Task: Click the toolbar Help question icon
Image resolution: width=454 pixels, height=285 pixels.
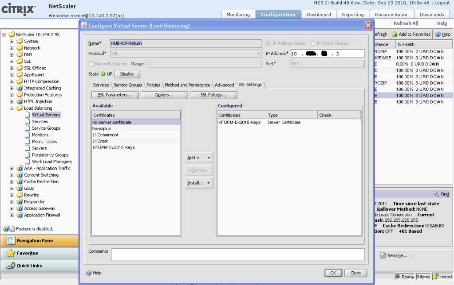Action: pyautogui.click(x=438, y=34)
